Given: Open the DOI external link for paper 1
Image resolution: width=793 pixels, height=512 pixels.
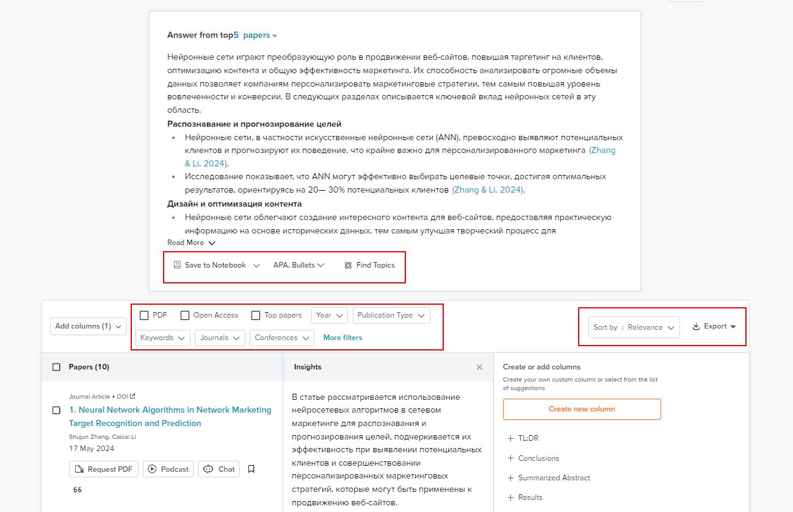Looking at the screenshot, I should coord(131,396).
